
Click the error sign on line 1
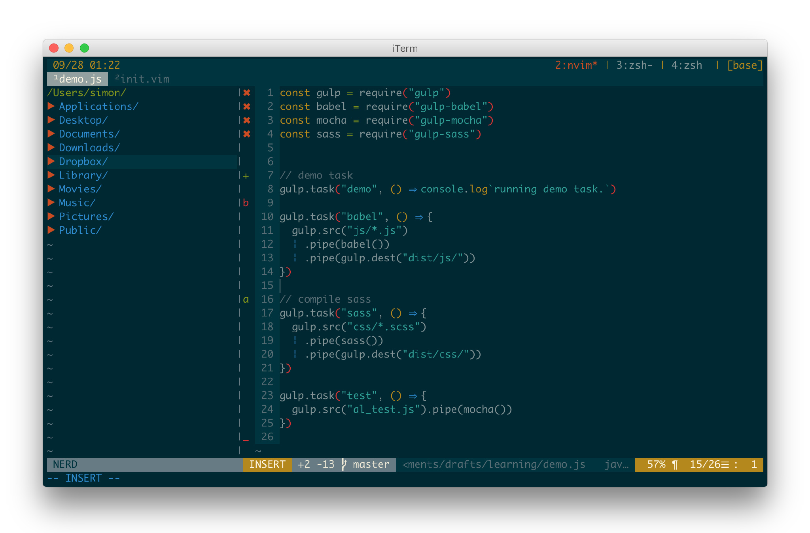coord(247,93)
